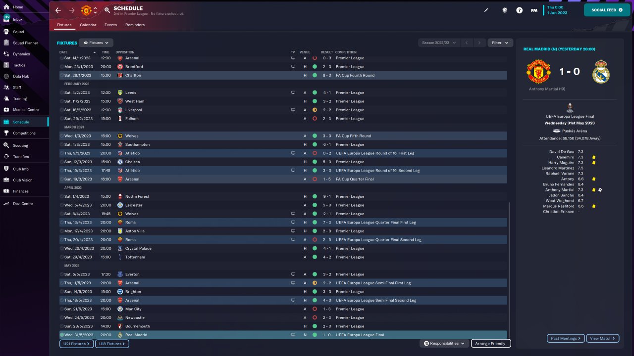Click the Arrange Friendly button

[491, 344]
